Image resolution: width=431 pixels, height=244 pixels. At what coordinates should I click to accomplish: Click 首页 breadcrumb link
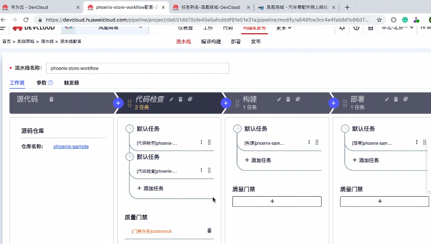[x=7, y=41]
